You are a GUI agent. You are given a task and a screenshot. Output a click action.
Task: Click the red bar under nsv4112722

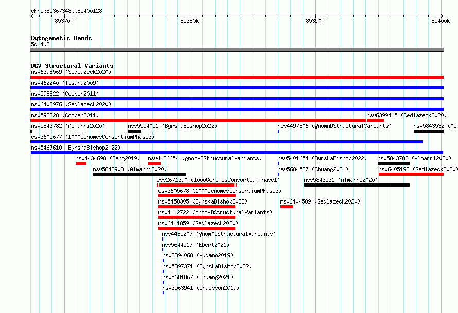(197, 217)
